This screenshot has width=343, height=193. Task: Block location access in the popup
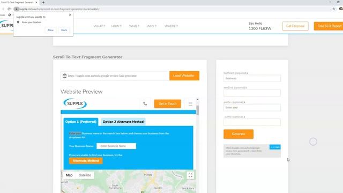point(64,30)
